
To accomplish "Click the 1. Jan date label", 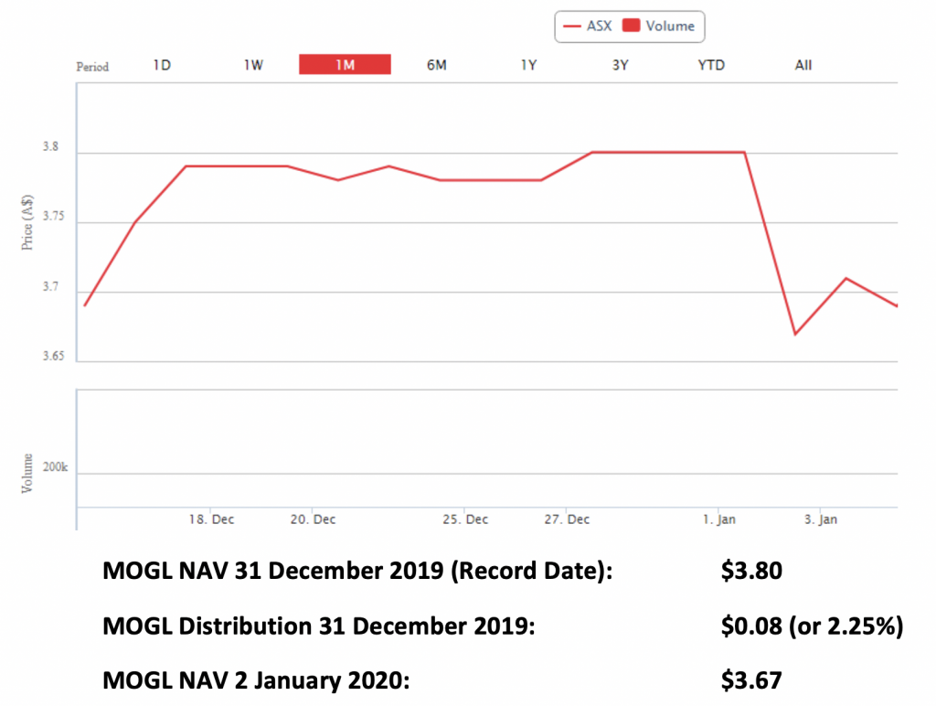I will (x=718, y=519).
